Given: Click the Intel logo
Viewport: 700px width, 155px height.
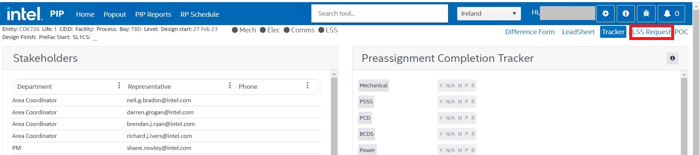Looking at the screenshot, I should (24, 14).
